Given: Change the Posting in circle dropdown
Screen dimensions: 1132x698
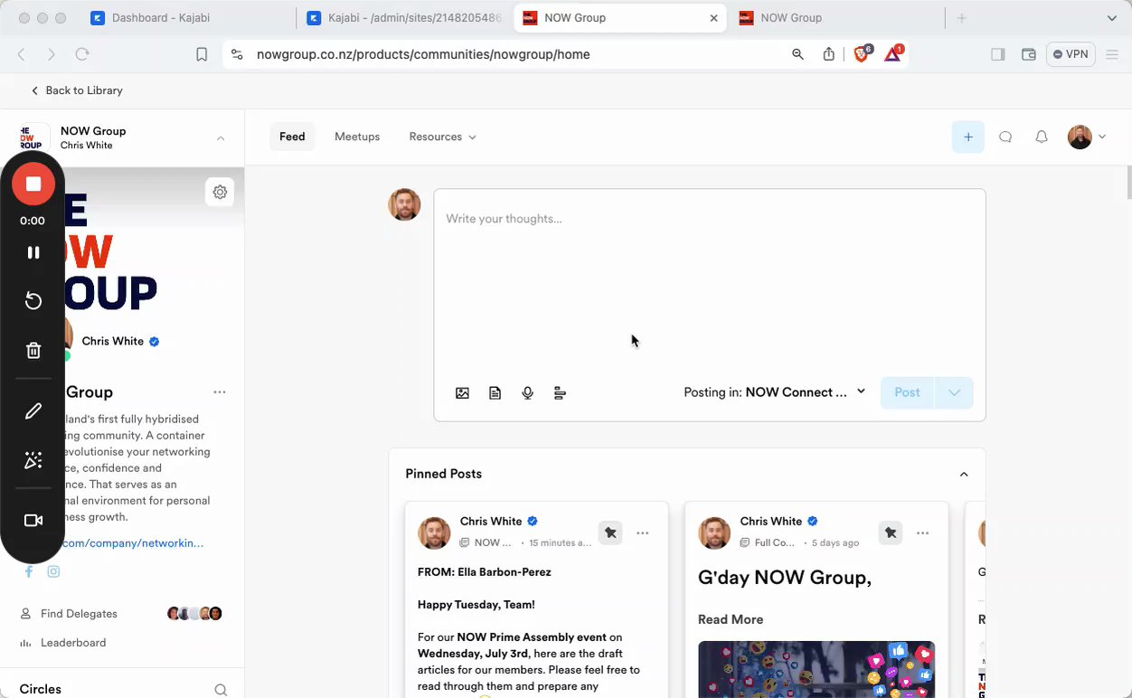Looking at the screenshot, I should tap(775, 392).
